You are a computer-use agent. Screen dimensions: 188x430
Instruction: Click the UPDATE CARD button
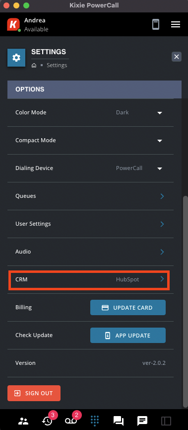(128, 307)
